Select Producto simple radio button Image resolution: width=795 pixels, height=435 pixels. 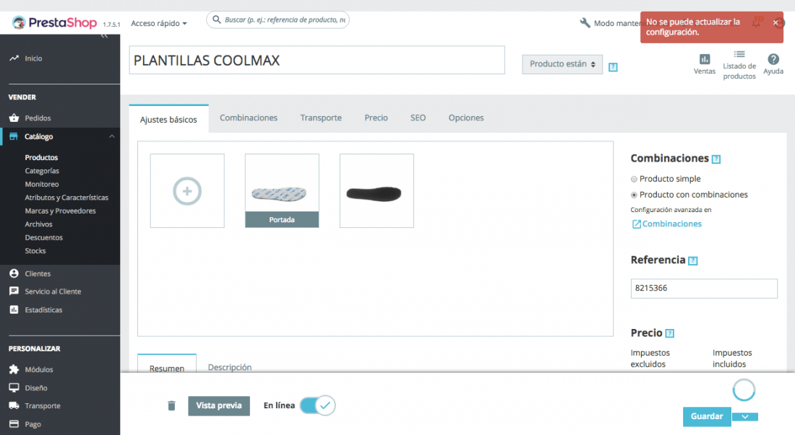pyautogui.click(x=634, y=179)
